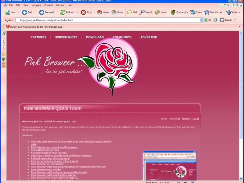Open the favorites star in the sidebar
Screen dimensions: 244x183
pos(4,55)
